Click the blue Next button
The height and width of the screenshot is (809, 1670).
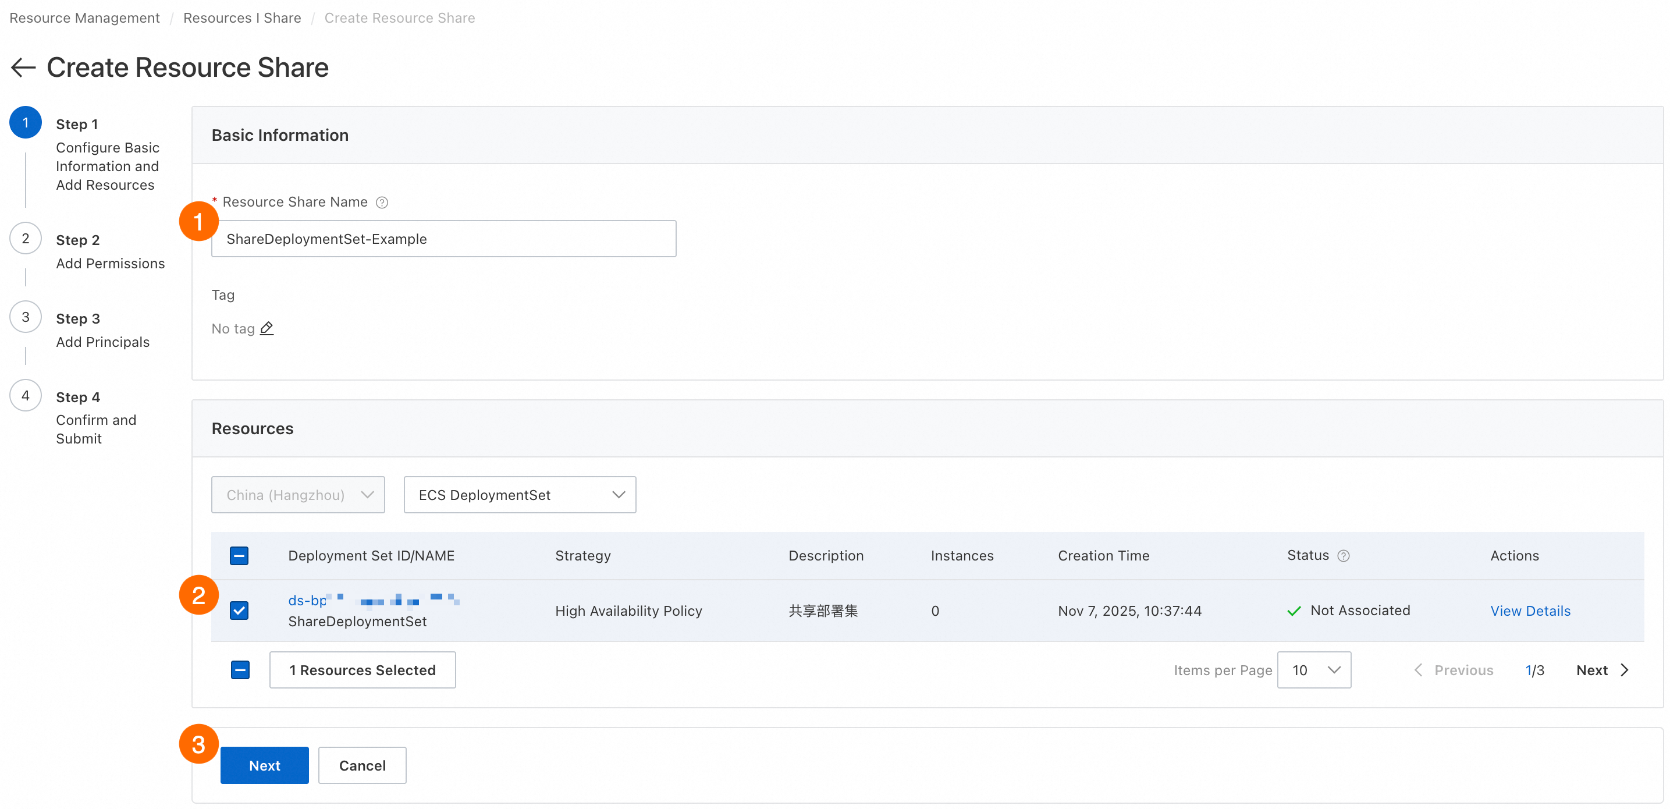pyautogui.click(x=264, y=765)
